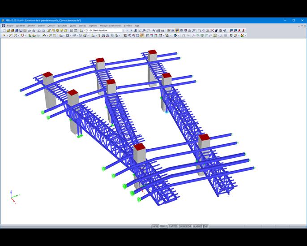
Task: Toggle CARTES in status bar
Action: click(x=173, y=226)
